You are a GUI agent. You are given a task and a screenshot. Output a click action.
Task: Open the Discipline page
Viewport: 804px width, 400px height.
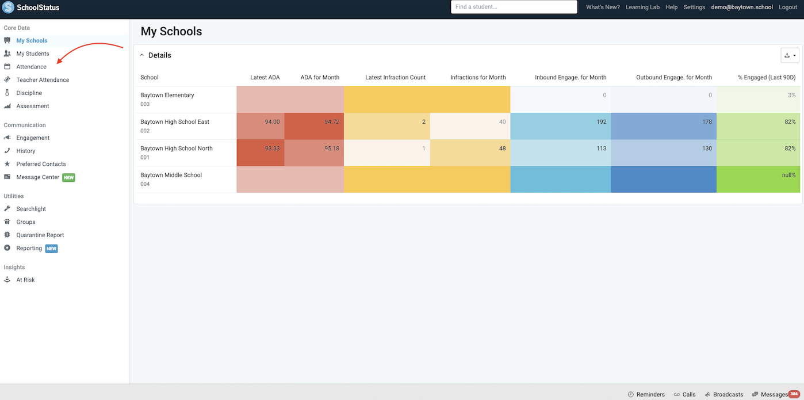pos(29,93)
